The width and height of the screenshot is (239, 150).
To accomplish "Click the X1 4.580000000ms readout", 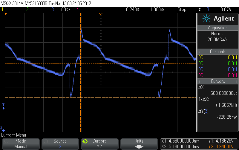I will (180, 141).
